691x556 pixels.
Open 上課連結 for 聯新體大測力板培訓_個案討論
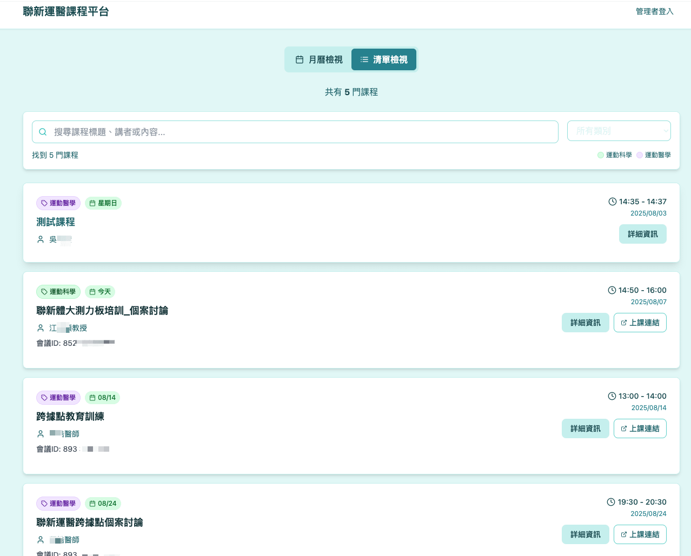[x=640, y=323]
